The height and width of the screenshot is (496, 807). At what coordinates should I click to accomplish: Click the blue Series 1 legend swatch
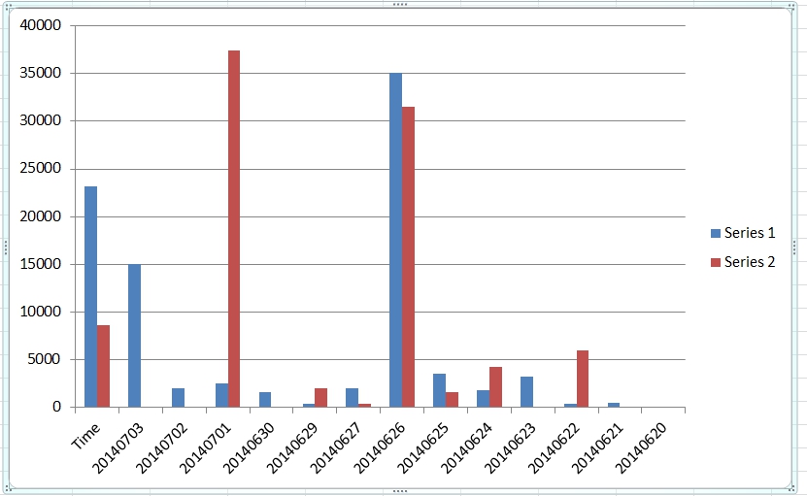[716, 233]
